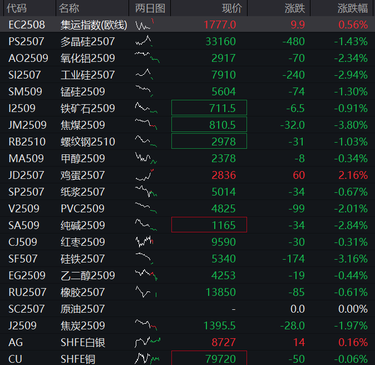Viewport: 375px width, 365px height.
Task: Click the boxed price 2978
Action: [209, 142]
